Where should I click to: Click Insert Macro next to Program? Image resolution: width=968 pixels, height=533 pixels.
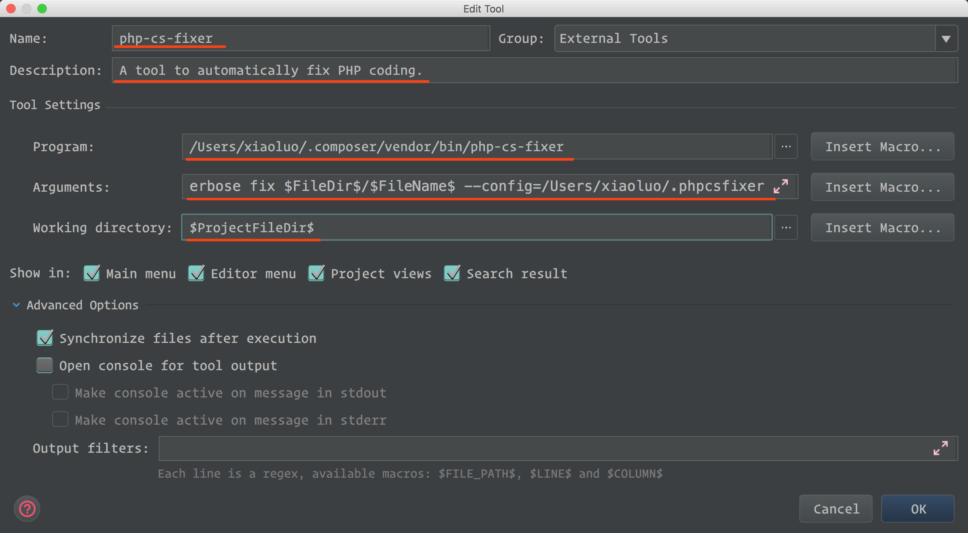(882, 147)
